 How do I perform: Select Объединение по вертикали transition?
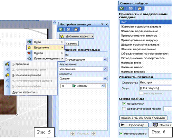(x=146, y=58)
